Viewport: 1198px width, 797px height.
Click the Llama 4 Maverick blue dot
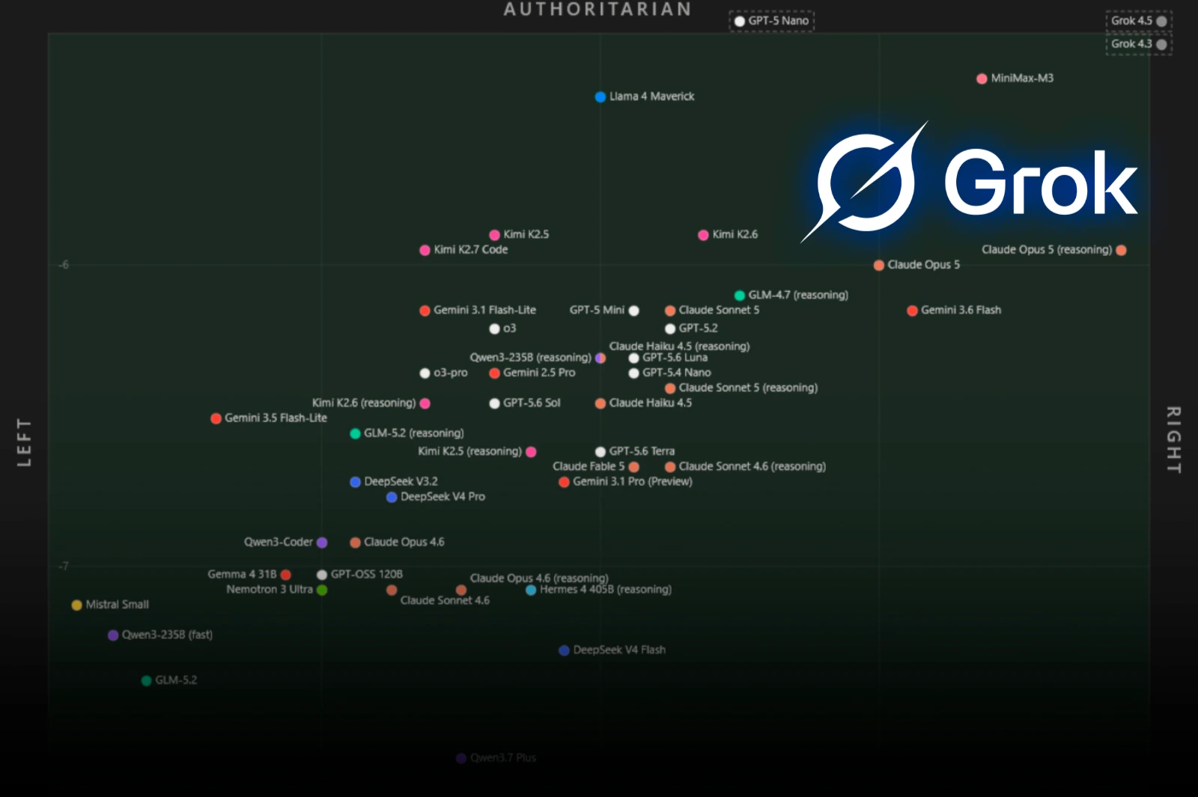(600, 97)
